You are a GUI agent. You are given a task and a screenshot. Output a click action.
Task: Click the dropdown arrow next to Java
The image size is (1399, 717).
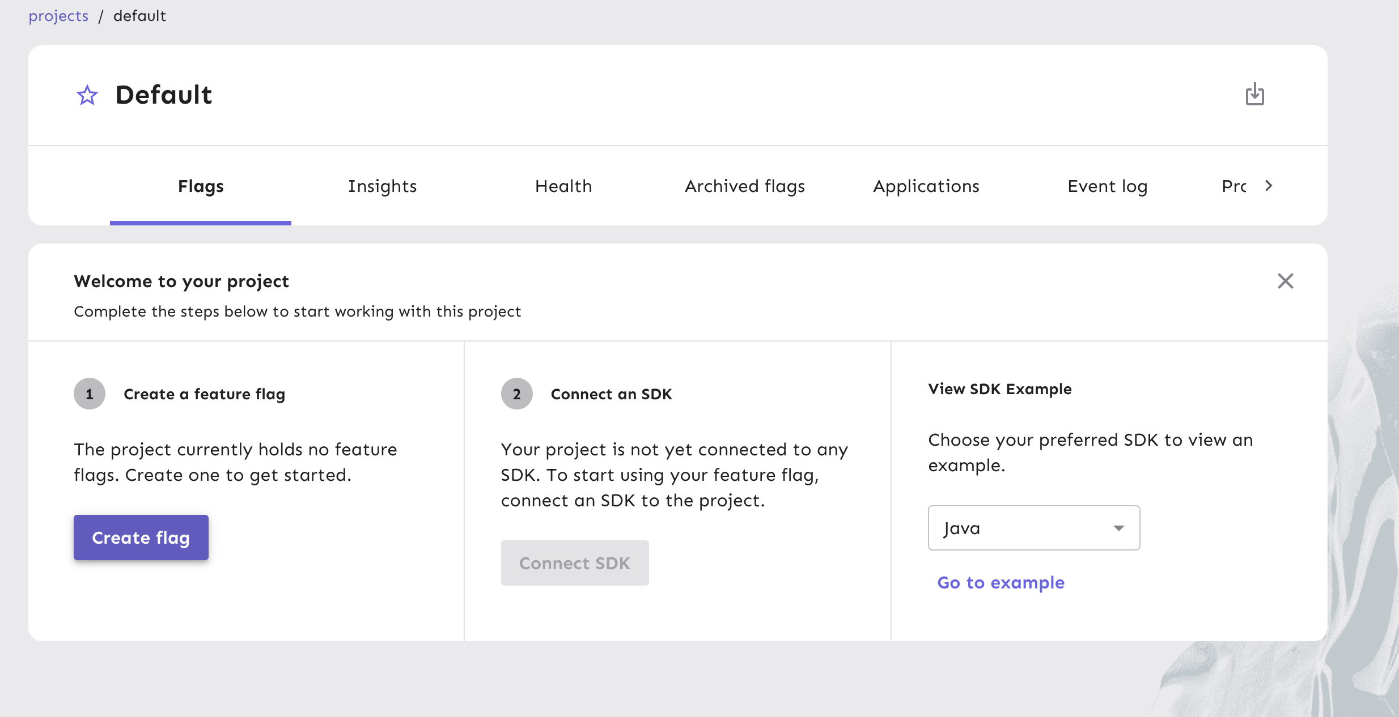[x=1118, y=528]
